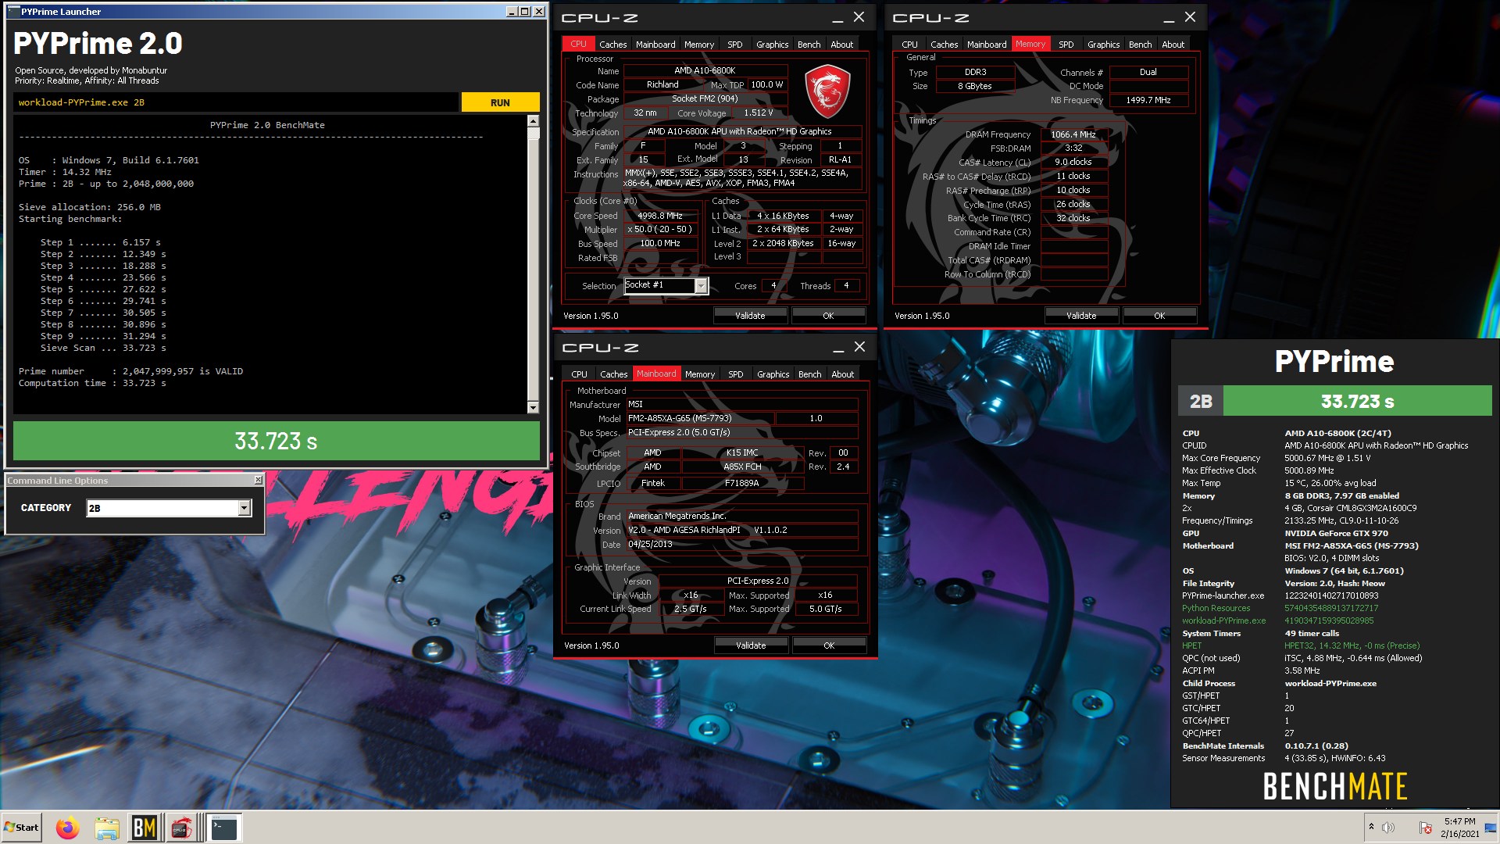Maximize the PYPrime Launcher window

tap(525, 12)
